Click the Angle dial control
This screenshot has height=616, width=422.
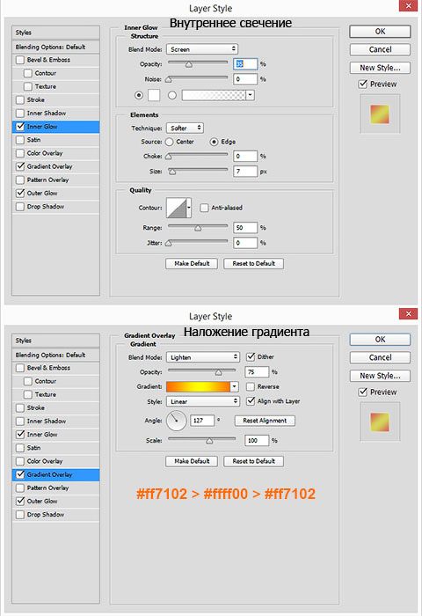click(x=176, y=421)
